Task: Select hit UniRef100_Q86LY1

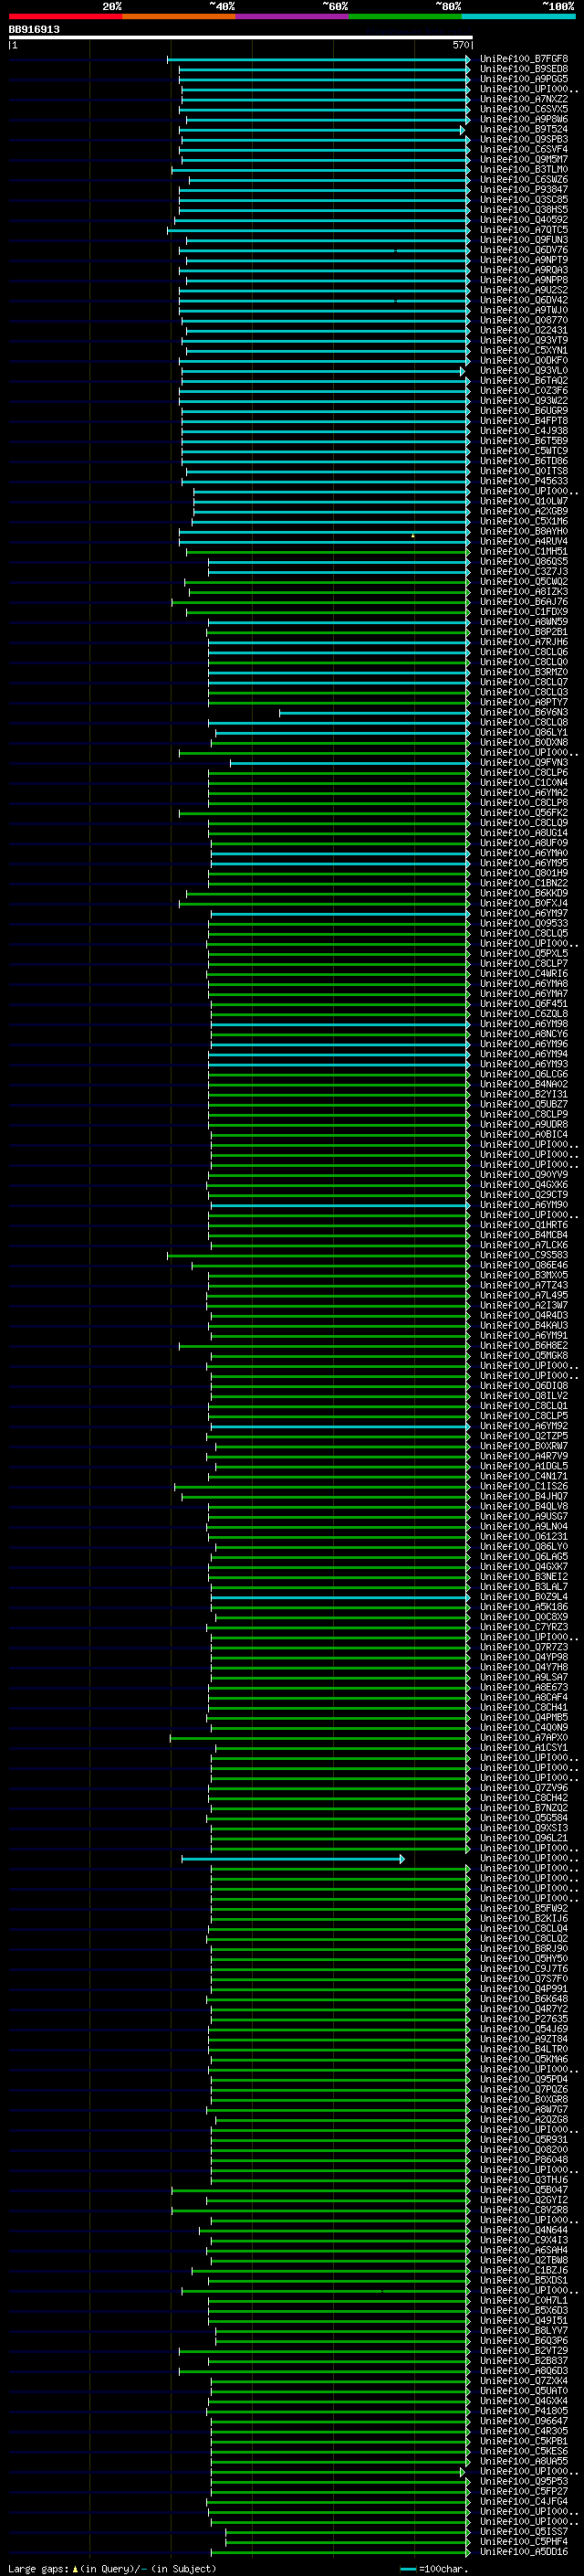Action: click(x=524, y=733)
